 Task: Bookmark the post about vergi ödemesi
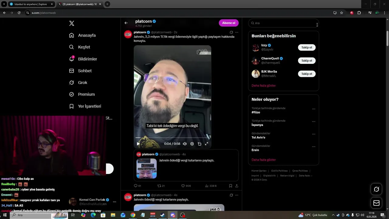(231, 186)
